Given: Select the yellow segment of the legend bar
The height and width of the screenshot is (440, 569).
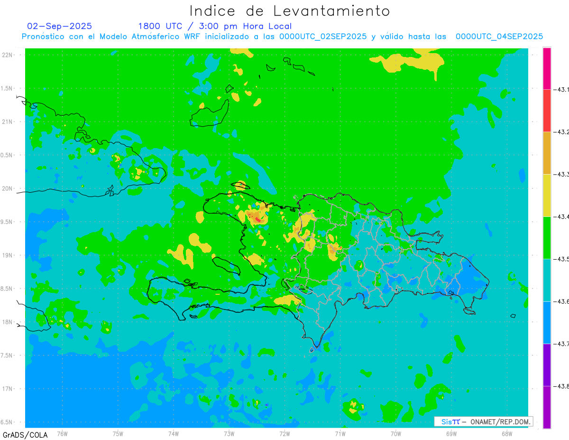Looking at the screenshot, I should click(x=547, y=195).
